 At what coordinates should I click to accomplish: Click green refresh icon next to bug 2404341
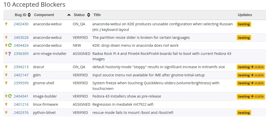tap(10, 96)
